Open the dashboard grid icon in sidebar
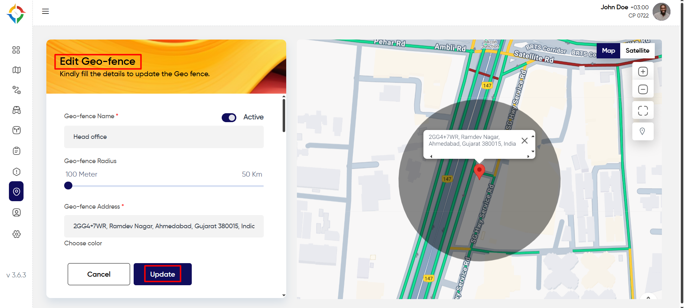This screenshot has height=308, width=684. tap(16, 50)
